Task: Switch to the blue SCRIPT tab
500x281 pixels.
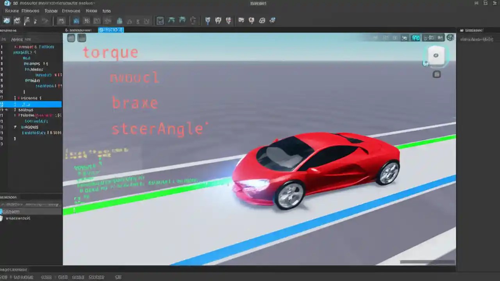Action: coord(111,30)
